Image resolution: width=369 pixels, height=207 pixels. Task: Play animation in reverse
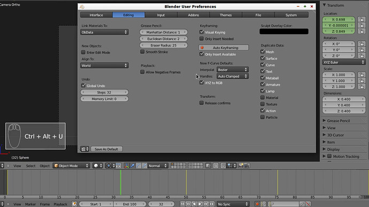click(x=194, y=204)
